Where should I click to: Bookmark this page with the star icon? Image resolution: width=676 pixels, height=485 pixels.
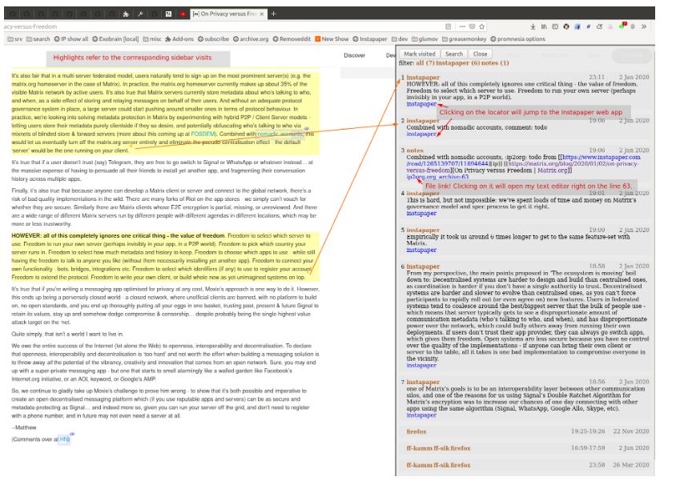(x=481, y=26)
